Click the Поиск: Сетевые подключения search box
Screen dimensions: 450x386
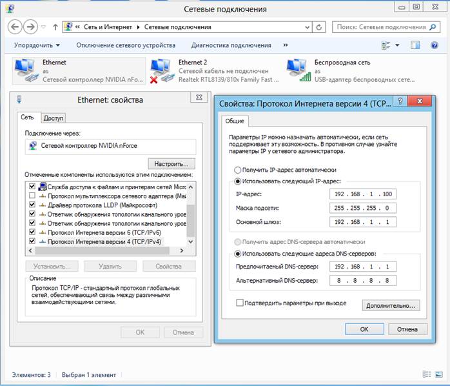click(386, 27)
